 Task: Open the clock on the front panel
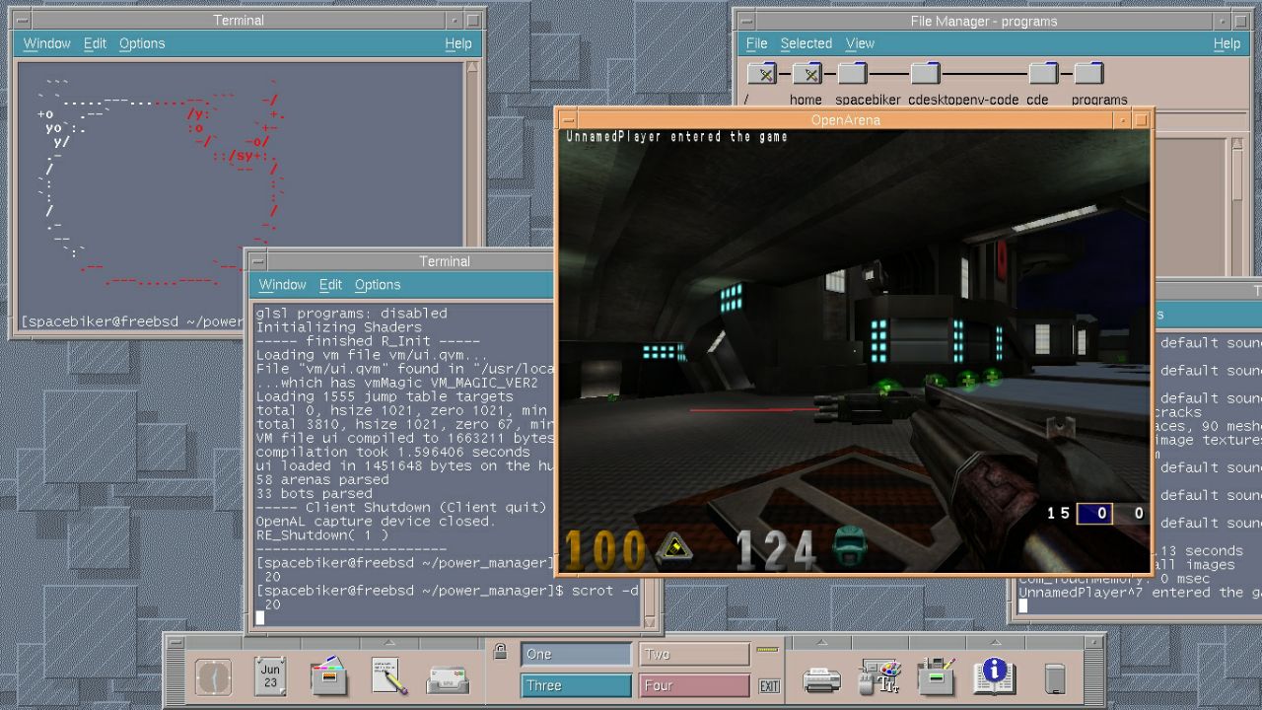[213, 677]
